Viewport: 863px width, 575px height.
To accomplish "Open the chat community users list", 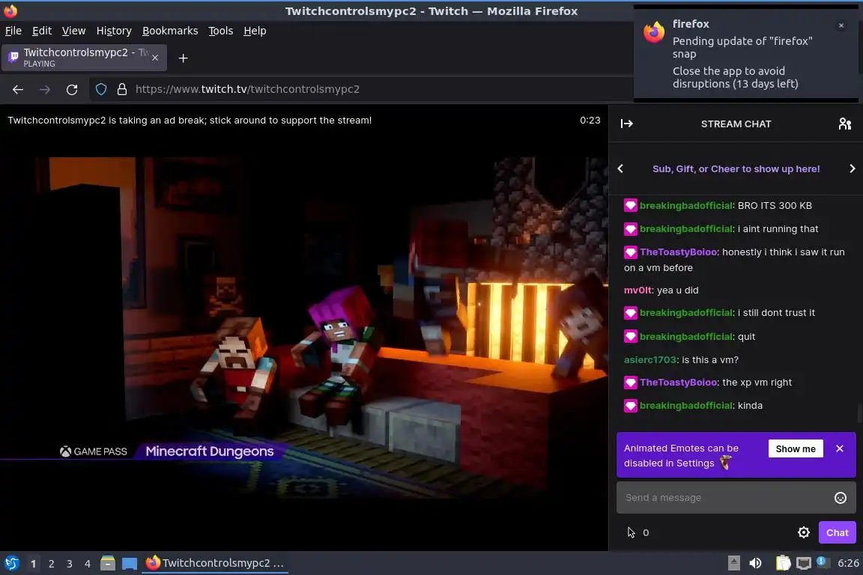I will coord(845,124).
